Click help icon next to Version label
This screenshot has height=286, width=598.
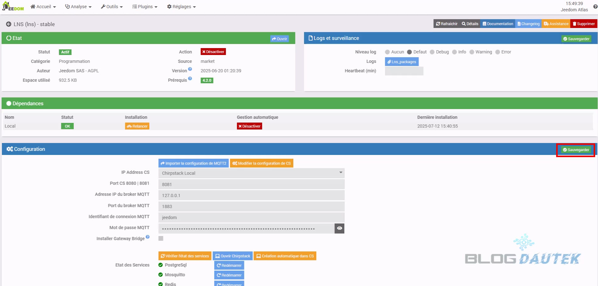190,69
